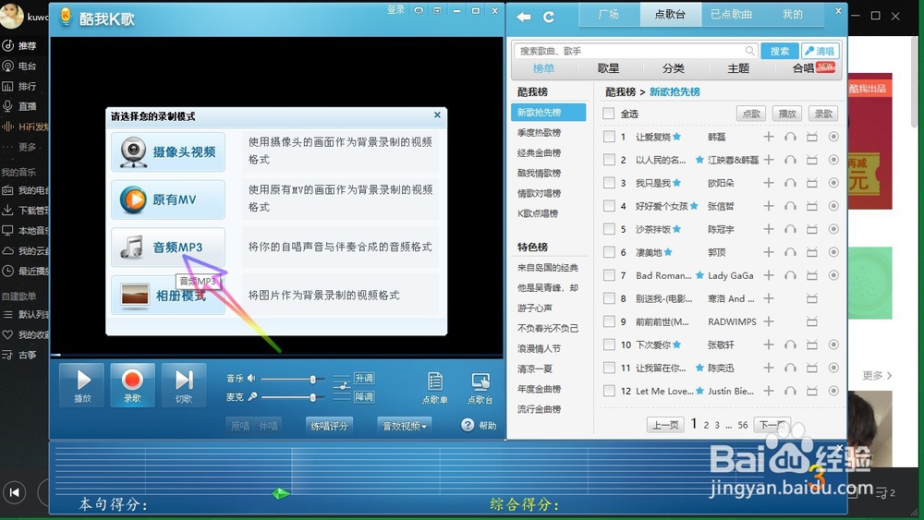Screen dimensions: 924x520
Task: Refresh the song panel
Action: point(549,17)
